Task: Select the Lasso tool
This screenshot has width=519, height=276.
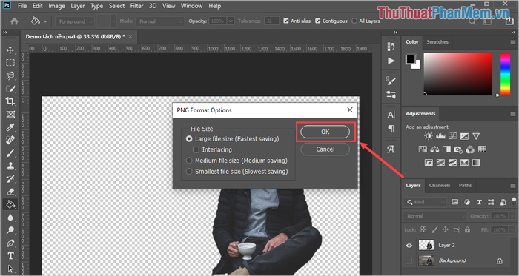Action: click(x=10, y=75)
